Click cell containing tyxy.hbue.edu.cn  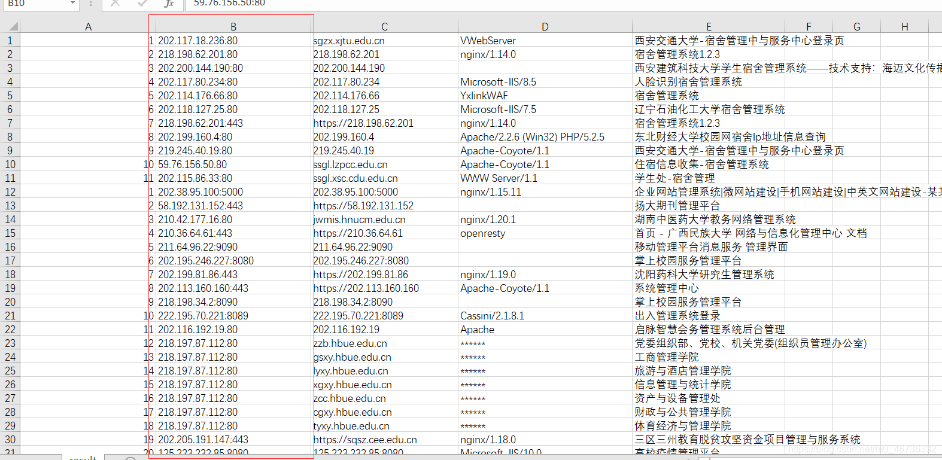[x=385, y=426]
